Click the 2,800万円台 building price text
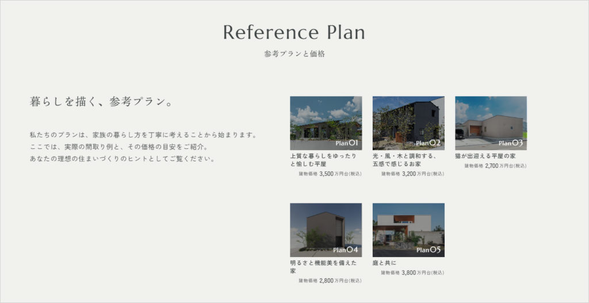Screen dimensions: 589x303 [330, 281]
